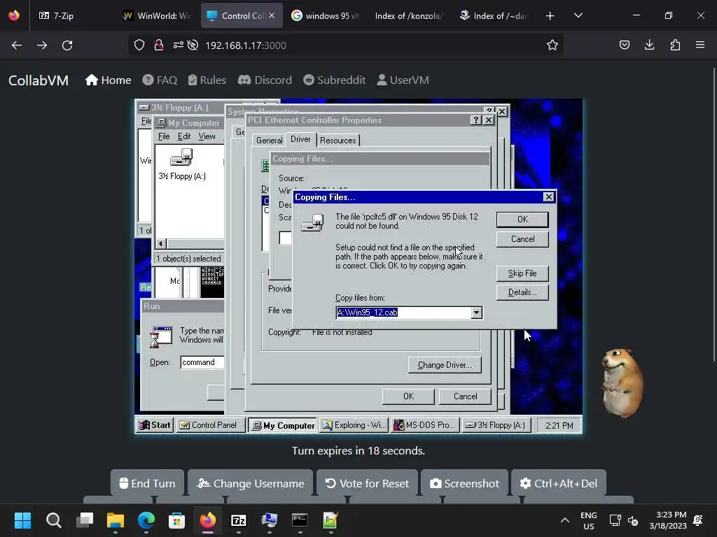Bookmark this page with the star icon
717x537 pixels.
[552, 45]
